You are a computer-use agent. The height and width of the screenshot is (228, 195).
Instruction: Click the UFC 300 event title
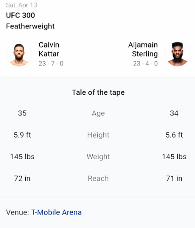tap(20, 15)
